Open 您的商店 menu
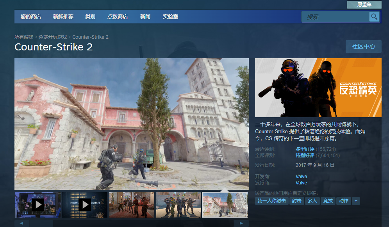Viewport: 389px width, 227px height. (31, 17)
